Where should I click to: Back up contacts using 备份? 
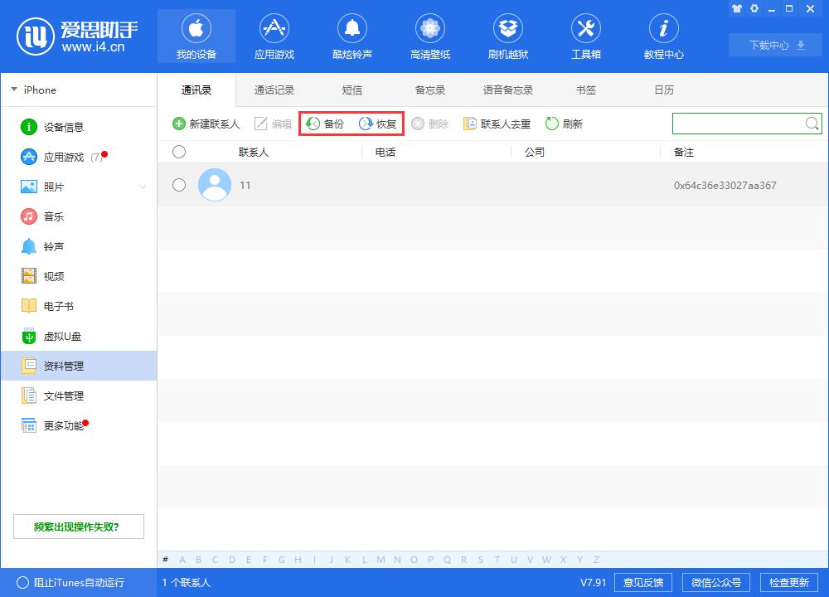coord(324,123)
